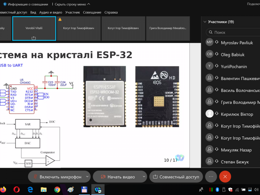Open Opera browser from the taskbar
The image size is (260, 195).
(x=17, y=189)
